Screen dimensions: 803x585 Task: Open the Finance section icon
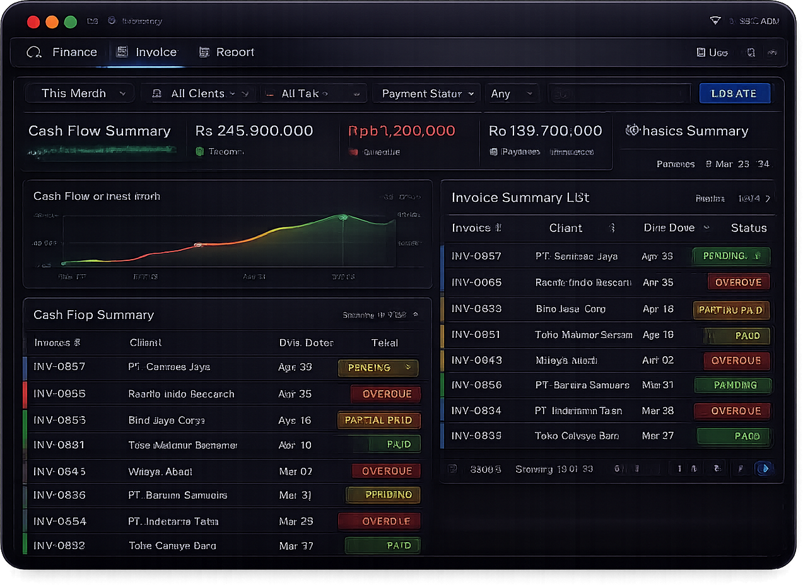(x=33, y=52)
